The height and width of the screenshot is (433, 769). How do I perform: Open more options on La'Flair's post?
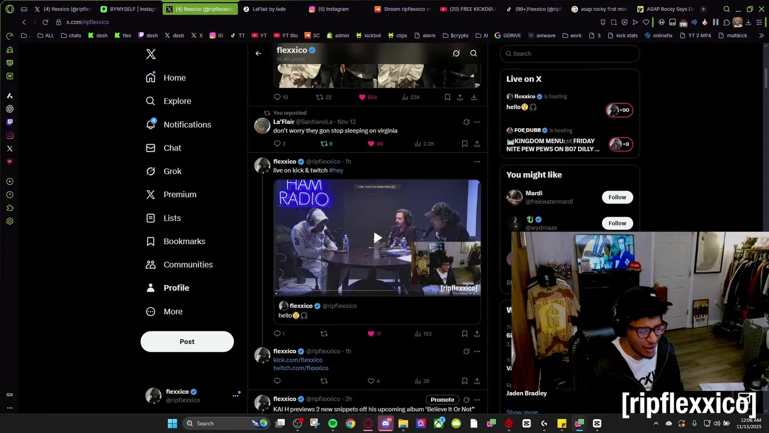[477, 122]
